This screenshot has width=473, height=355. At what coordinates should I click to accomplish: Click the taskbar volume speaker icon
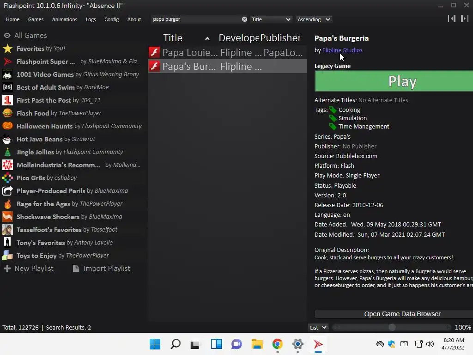click(x=430, y=344)
